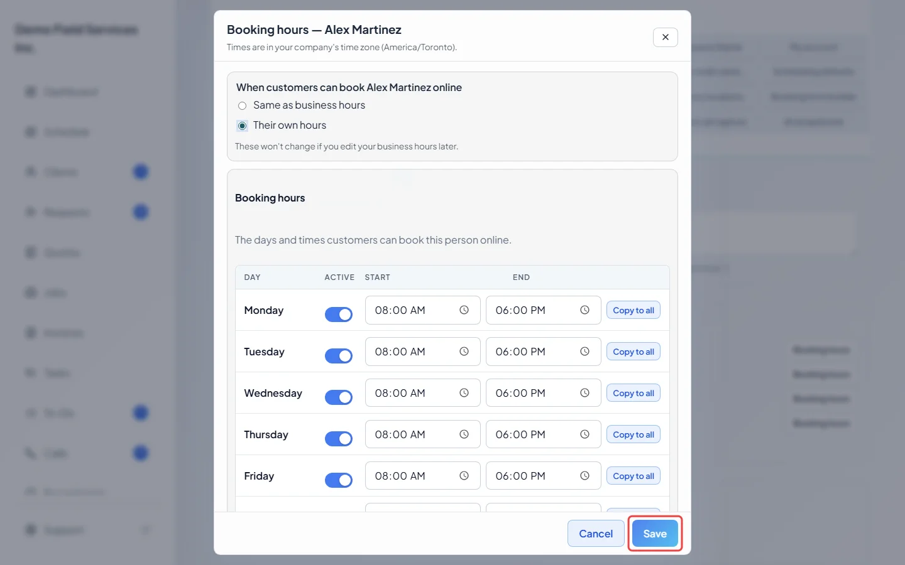
Task: Open the clock picker for Thursday end time
Action: [584, 434]
